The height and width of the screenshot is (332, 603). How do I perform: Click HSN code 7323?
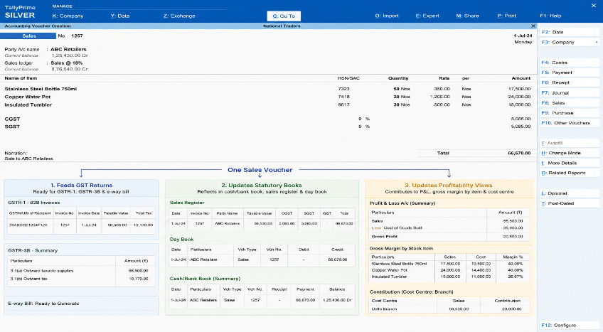pyautogui.click(x=343, y=89)
